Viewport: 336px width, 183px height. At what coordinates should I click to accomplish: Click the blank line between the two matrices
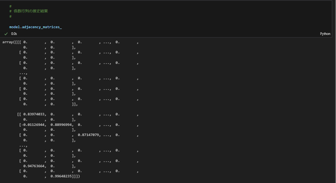(x=75, y=109)
